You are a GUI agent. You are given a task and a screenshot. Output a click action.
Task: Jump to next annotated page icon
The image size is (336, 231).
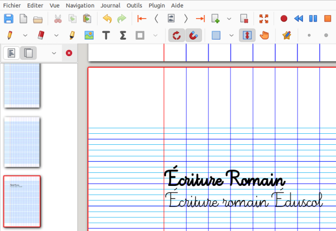coord(171,19)
